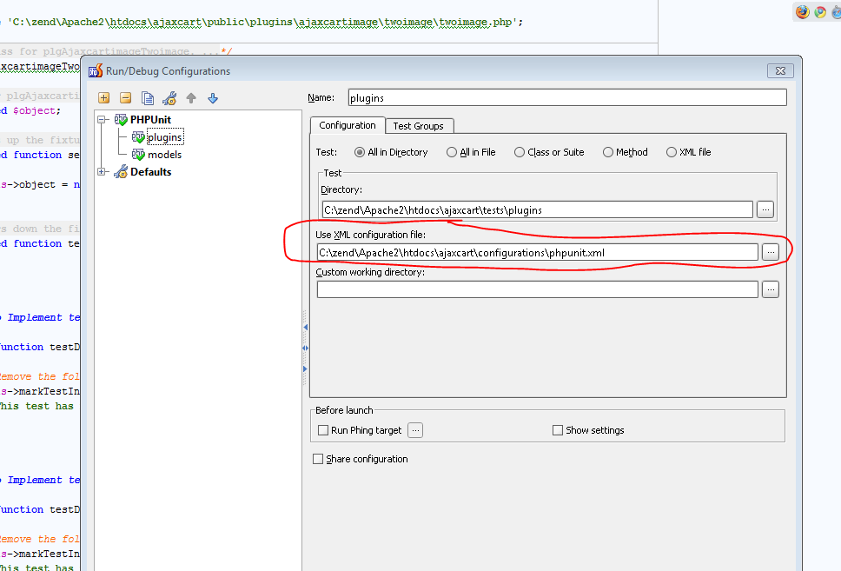Image resolution: width=841 pixels, height=571 pixels.
Task: Click the splitter left arrow
Action: (305, 327)
